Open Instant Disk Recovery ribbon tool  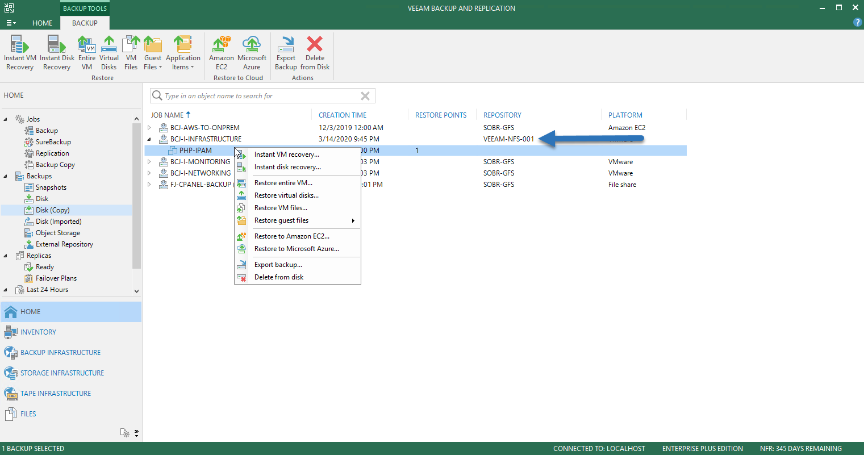(57, 53)
